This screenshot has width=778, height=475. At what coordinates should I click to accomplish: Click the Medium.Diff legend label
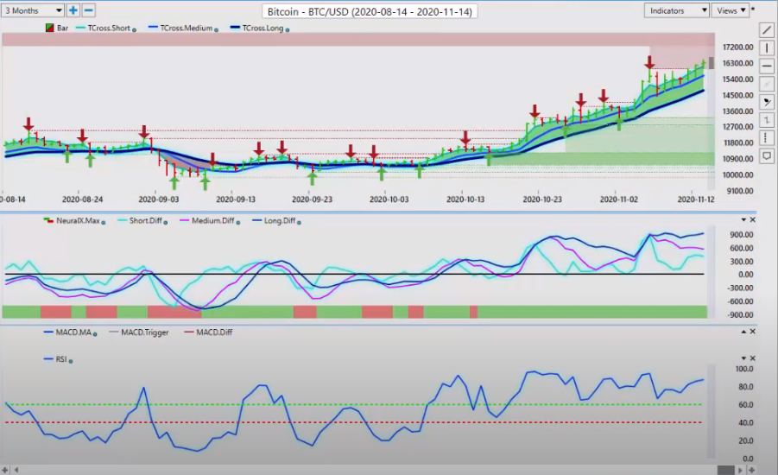pyautogui.click(x=213, y=220)
